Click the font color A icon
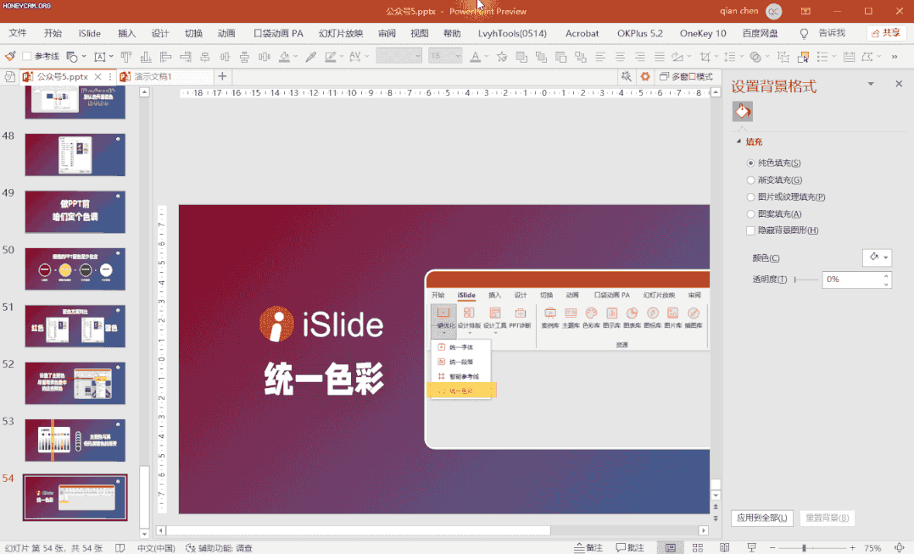 [475, 57]
